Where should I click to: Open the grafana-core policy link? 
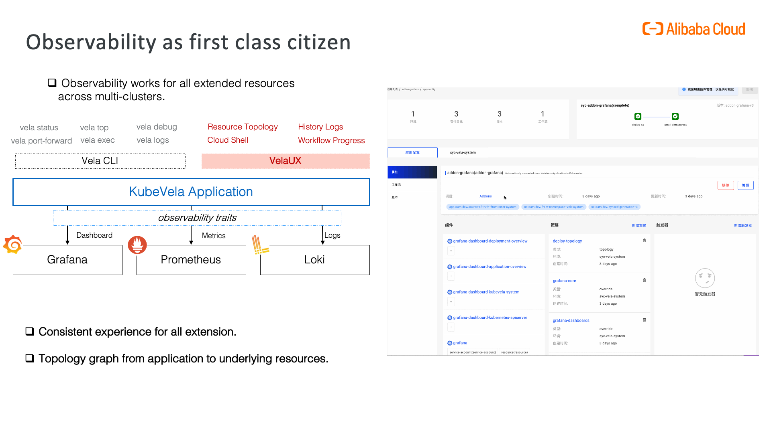[564, 281]
